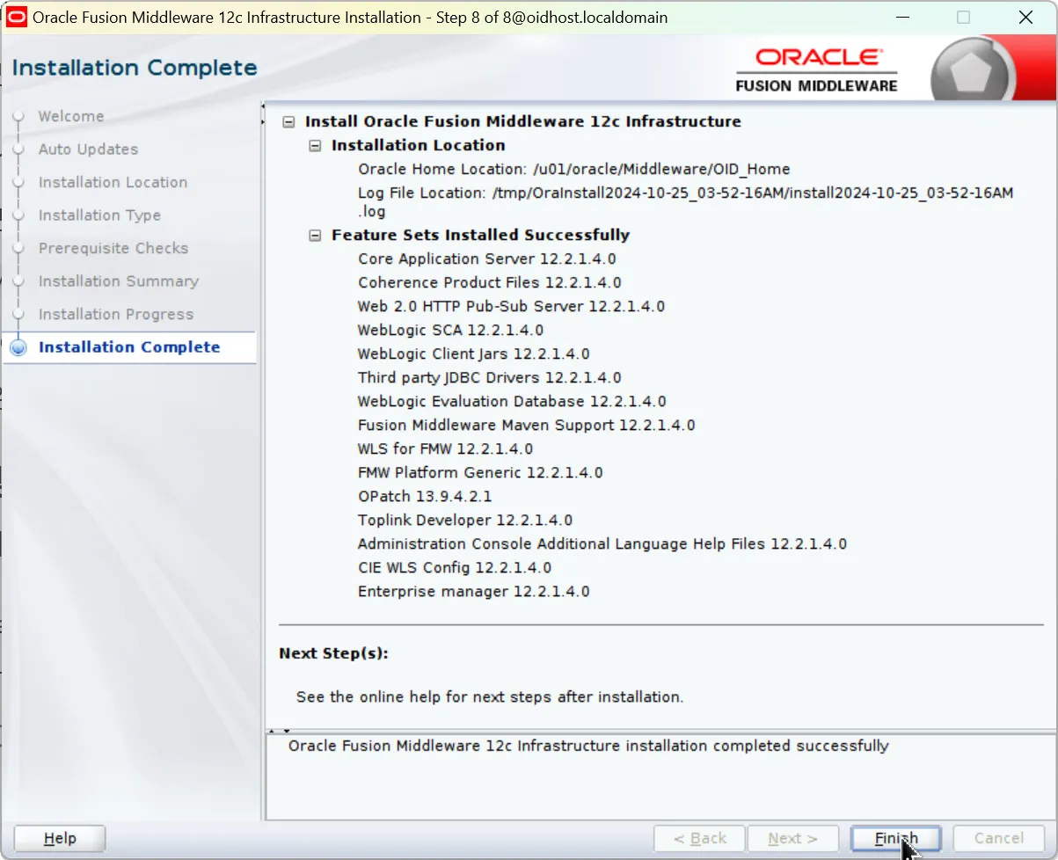Click the Back button
This screenshot has width=1058, height=860.
[x=700, y=838]
